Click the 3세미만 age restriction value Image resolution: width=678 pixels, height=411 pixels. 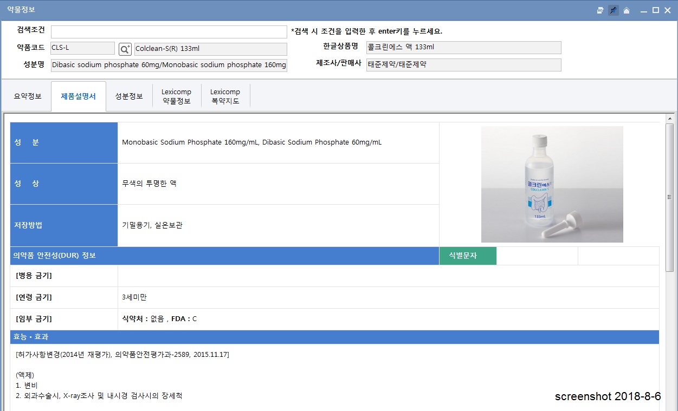[134, 297]
